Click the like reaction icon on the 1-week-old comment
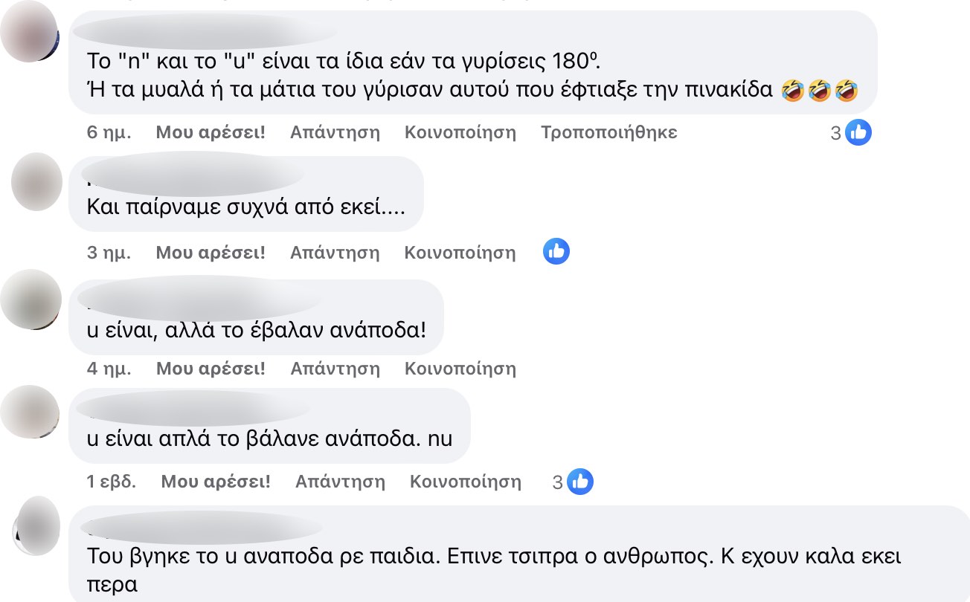This screenshot has width=970, height=602. (x=580, y=482)
